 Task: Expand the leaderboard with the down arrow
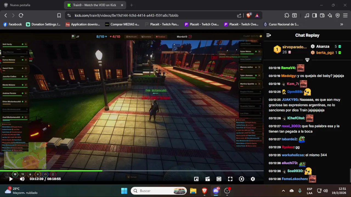(x=307, y=60)
